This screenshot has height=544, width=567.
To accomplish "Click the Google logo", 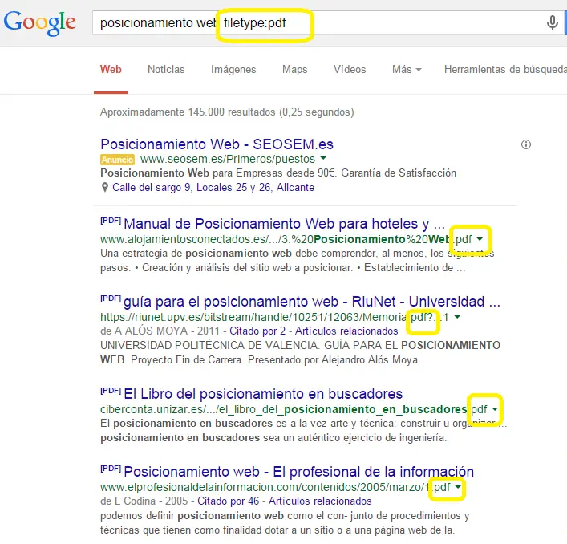I will (x=40, y=22).
